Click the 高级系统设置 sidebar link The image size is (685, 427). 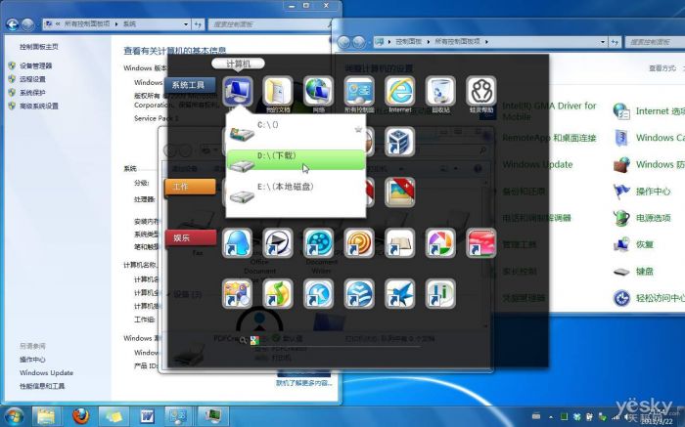[38, 107]
